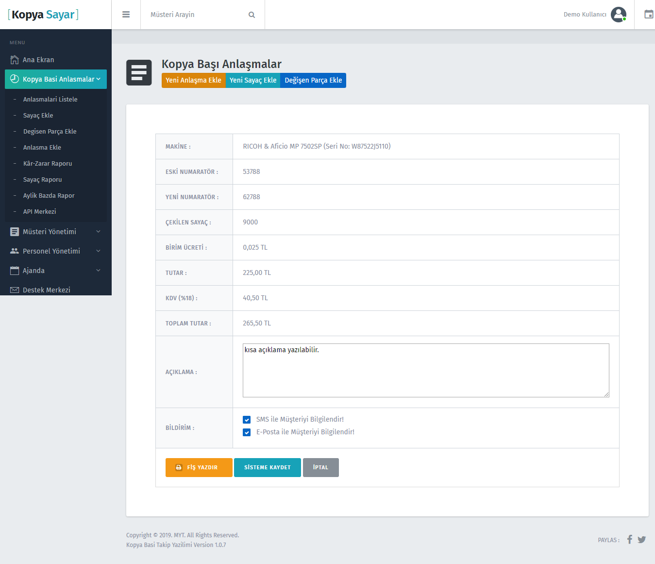Share on Twitter via footer icon

(x=641, y=539)
